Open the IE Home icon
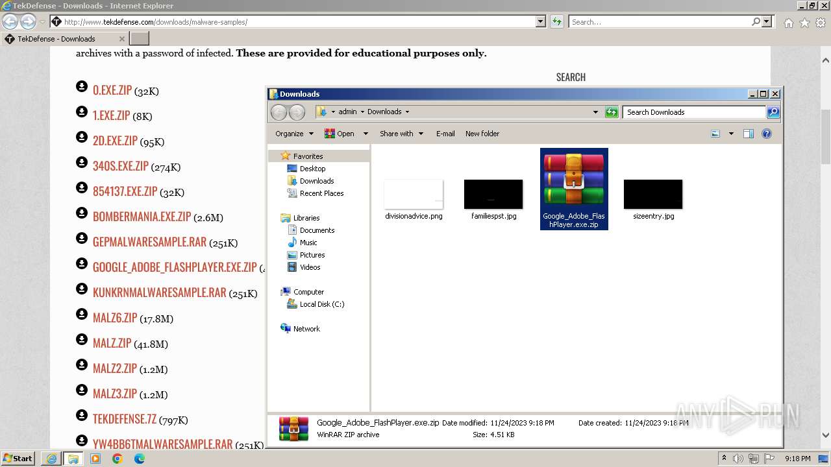The width and height of the screenshot is (831, 467). pyautogui.click(x=788, y=23)
